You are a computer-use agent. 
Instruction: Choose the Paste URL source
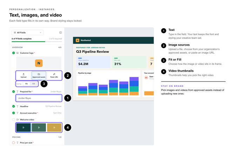pos(54,75)
